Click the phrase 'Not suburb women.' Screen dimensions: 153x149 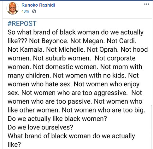pos(62,58)
